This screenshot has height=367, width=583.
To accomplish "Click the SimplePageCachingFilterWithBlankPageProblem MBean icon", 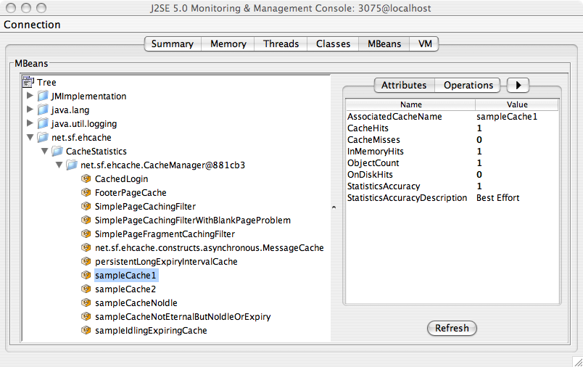I will pyautogui.click(x=86, y=220).
